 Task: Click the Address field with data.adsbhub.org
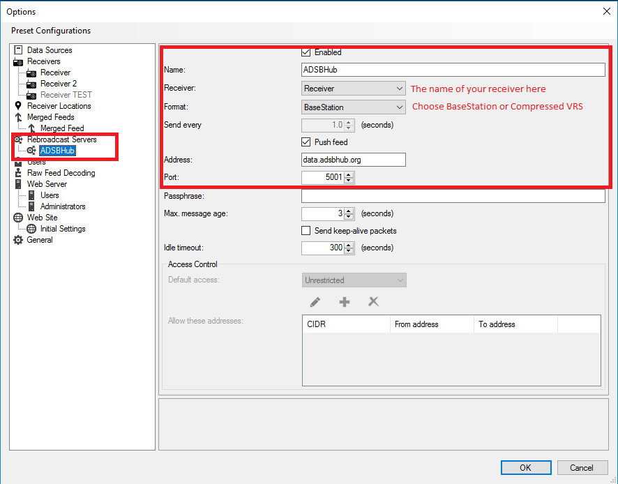click(353, 160)
